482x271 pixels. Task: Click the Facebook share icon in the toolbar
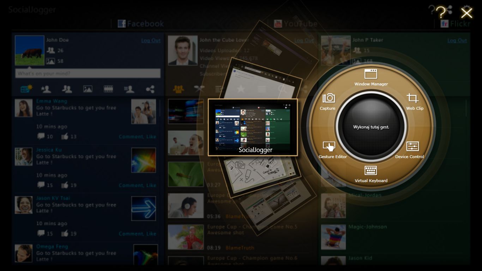click(x=150, y=89)
